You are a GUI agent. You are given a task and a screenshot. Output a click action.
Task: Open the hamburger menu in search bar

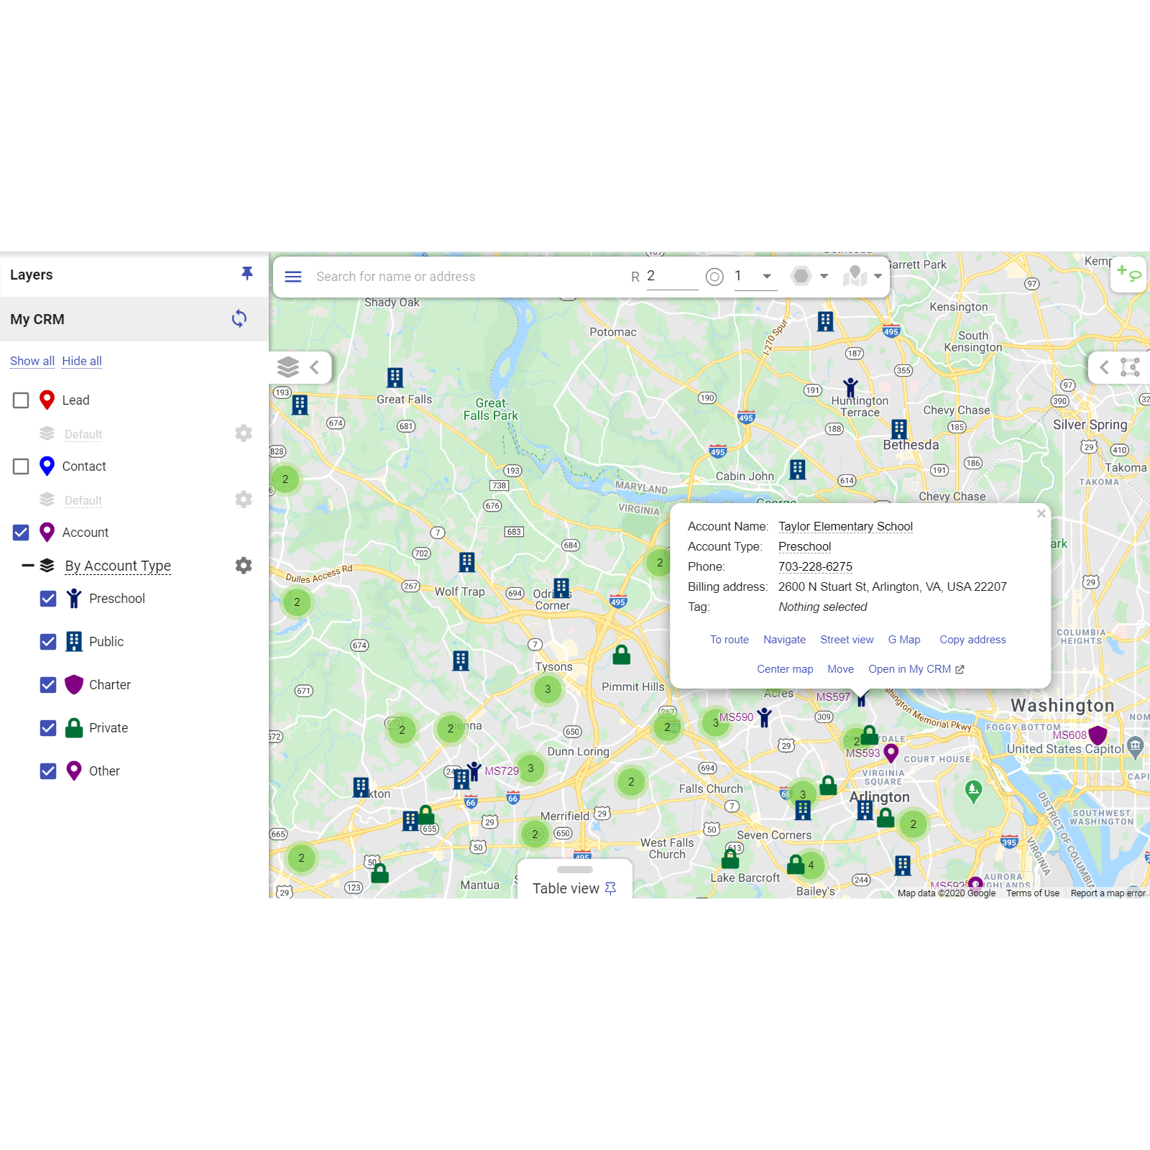point(293,277)
